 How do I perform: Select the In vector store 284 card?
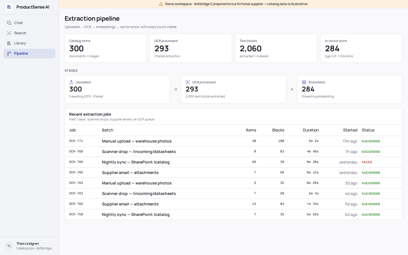tap(361, 48)
